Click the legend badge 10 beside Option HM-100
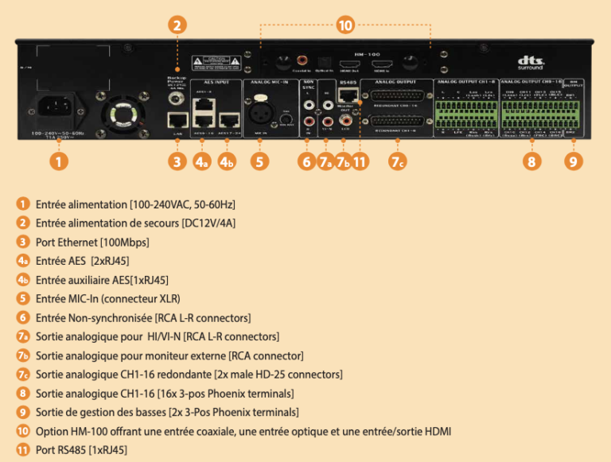The image size is (611, 462). click(x=23, y=431)
